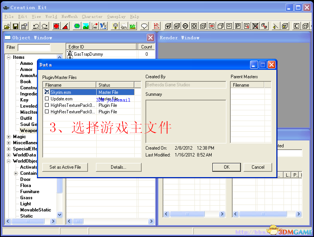Open the NavMesh menu
The image size is (314, 237).
click(70, 17)
